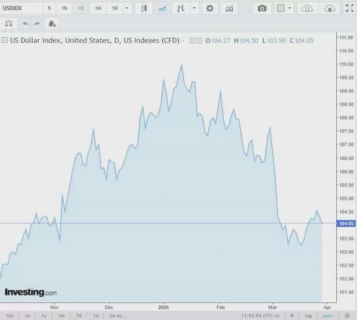Open Go to... date dialog

click(x=118, y=316)
